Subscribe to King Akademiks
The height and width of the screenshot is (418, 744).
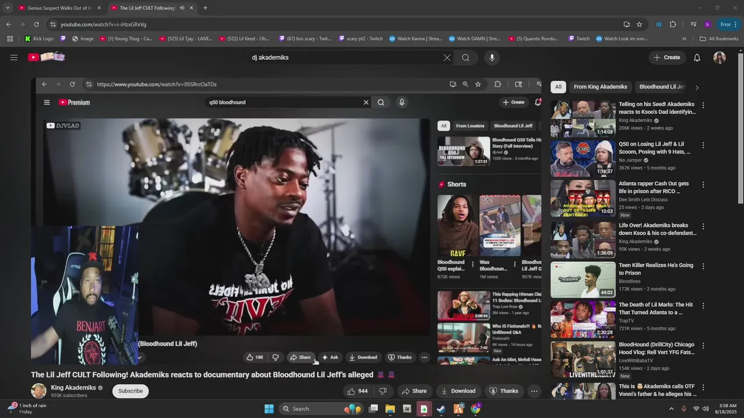[x=130, y=391]
